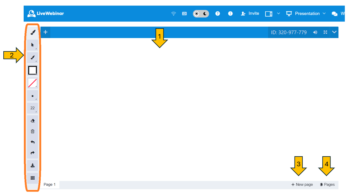Click the Invite button
353x193 pixels.
[x=250, y=14]
